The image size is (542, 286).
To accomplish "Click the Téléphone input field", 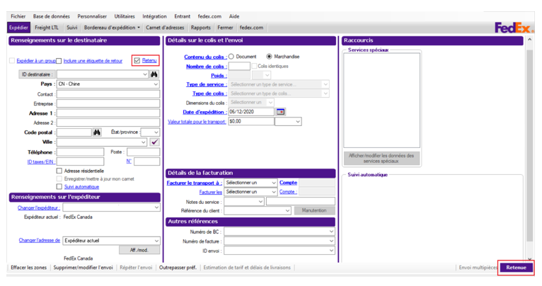I will click(x=80, y=151).
